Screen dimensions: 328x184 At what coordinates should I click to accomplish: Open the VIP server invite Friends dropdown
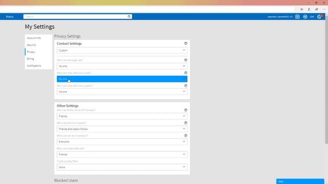pyautogui.click(x=122, y=116)
